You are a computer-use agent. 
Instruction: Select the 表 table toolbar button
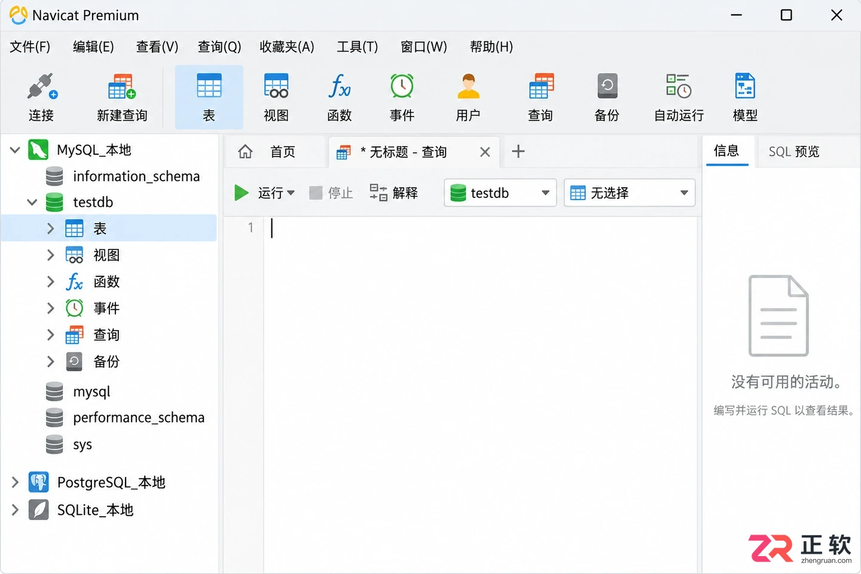click(x=209, y=97)
